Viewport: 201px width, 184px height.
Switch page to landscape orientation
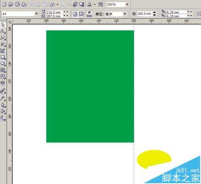coord(81,14)
